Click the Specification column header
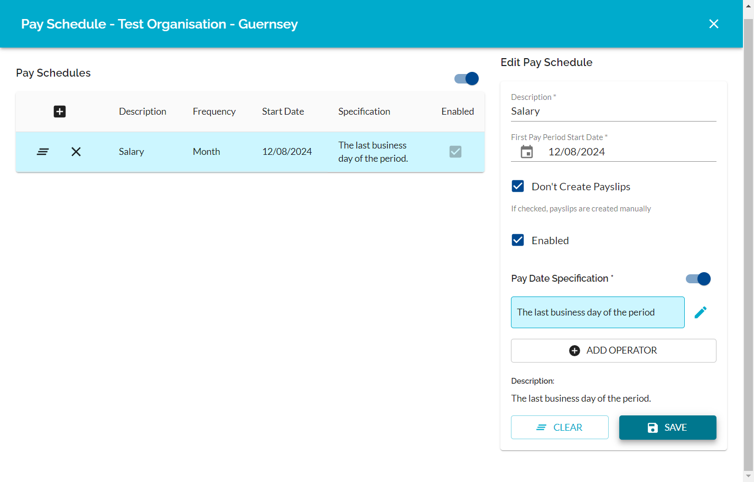 (364, 112)
